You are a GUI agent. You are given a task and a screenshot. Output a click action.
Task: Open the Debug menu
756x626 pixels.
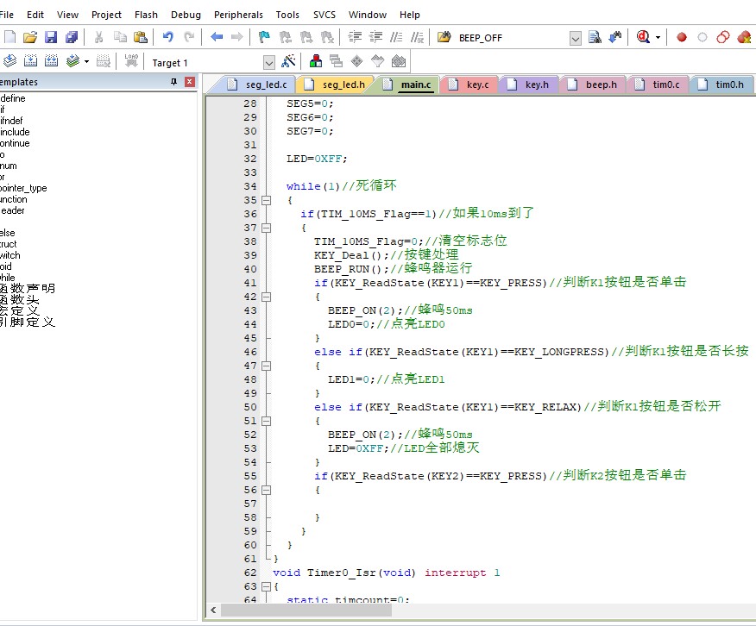click(186, 15)
